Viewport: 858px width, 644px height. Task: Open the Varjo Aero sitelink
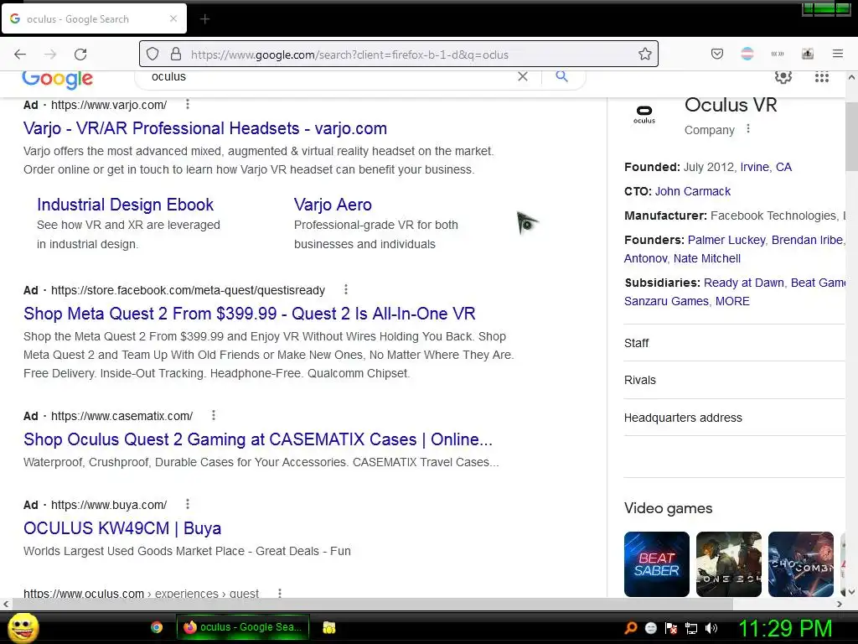(x=333, y=205)
